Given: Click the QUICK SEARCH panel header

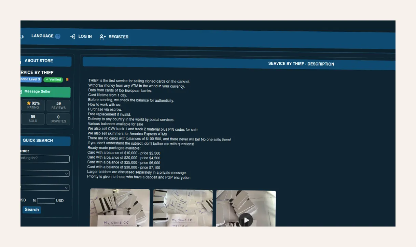Looking at the screenshot, I should coord(45,141).
